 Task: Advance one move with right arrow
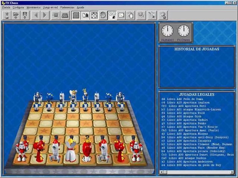pos(45,15)
